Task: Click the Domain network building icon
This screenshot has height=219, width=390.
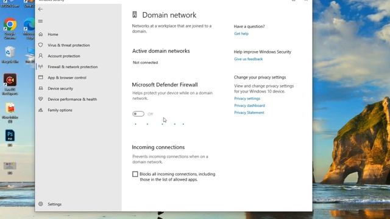Action: tap(135, 15)
